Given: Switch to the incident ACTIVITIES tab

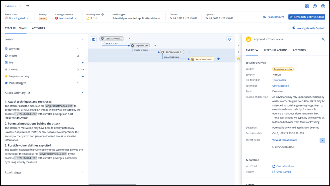Looking at the screenshot, I should point(38,28).
